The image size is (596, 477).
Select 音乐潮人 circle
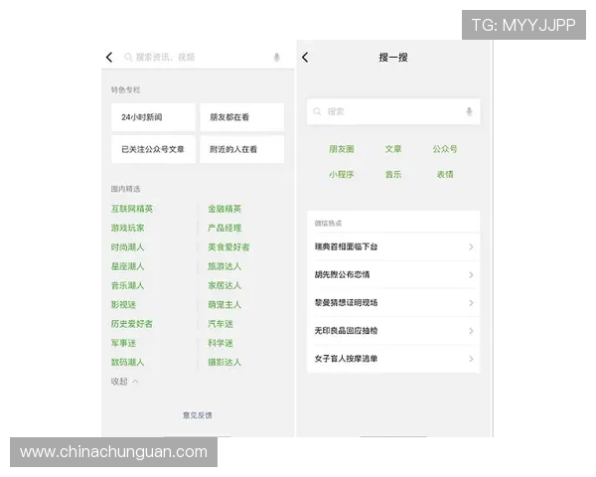(128, 285)
